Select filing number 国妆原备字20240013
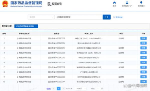The width and height of the screenshot is (150, 91). [57, 58]
